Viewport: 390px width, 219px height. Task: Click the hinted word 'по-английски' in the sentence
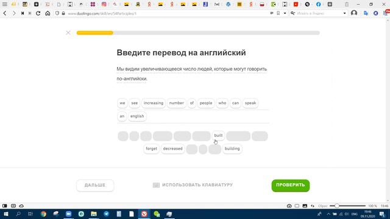[132, 78]
